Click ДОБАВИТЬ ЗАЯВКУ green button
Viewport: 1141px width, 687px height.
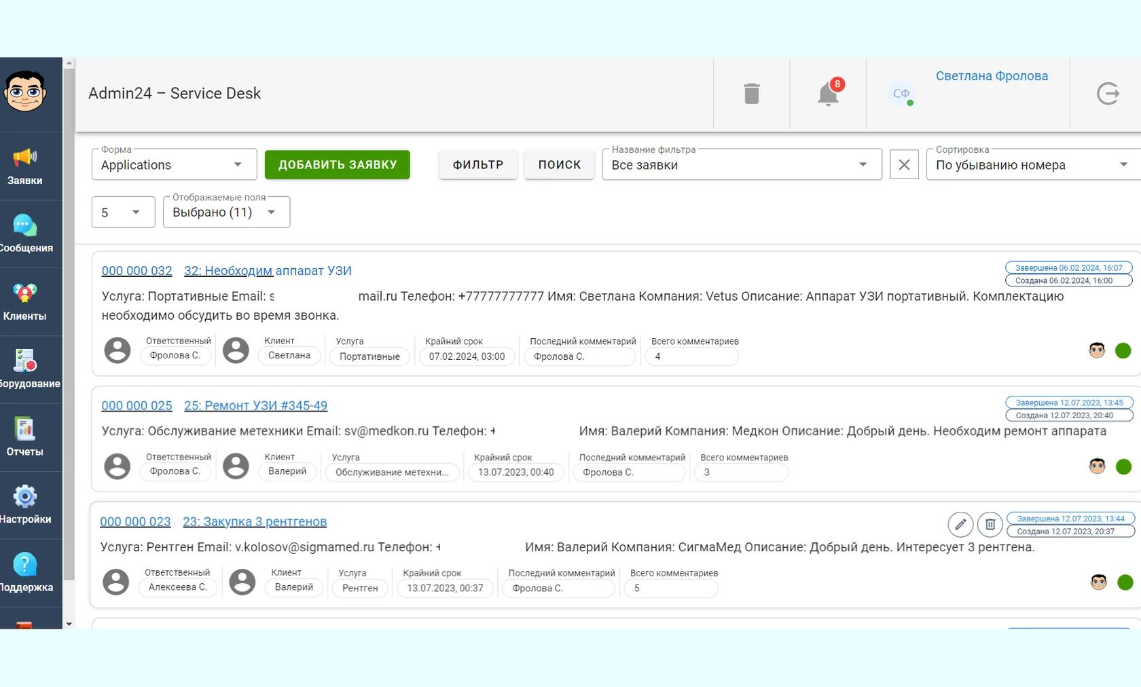pyautogui.click(x=338, y=165)
